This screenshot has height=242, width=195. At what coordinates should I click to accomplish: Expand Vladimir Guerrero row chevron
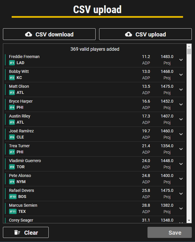tap(181, 164)
